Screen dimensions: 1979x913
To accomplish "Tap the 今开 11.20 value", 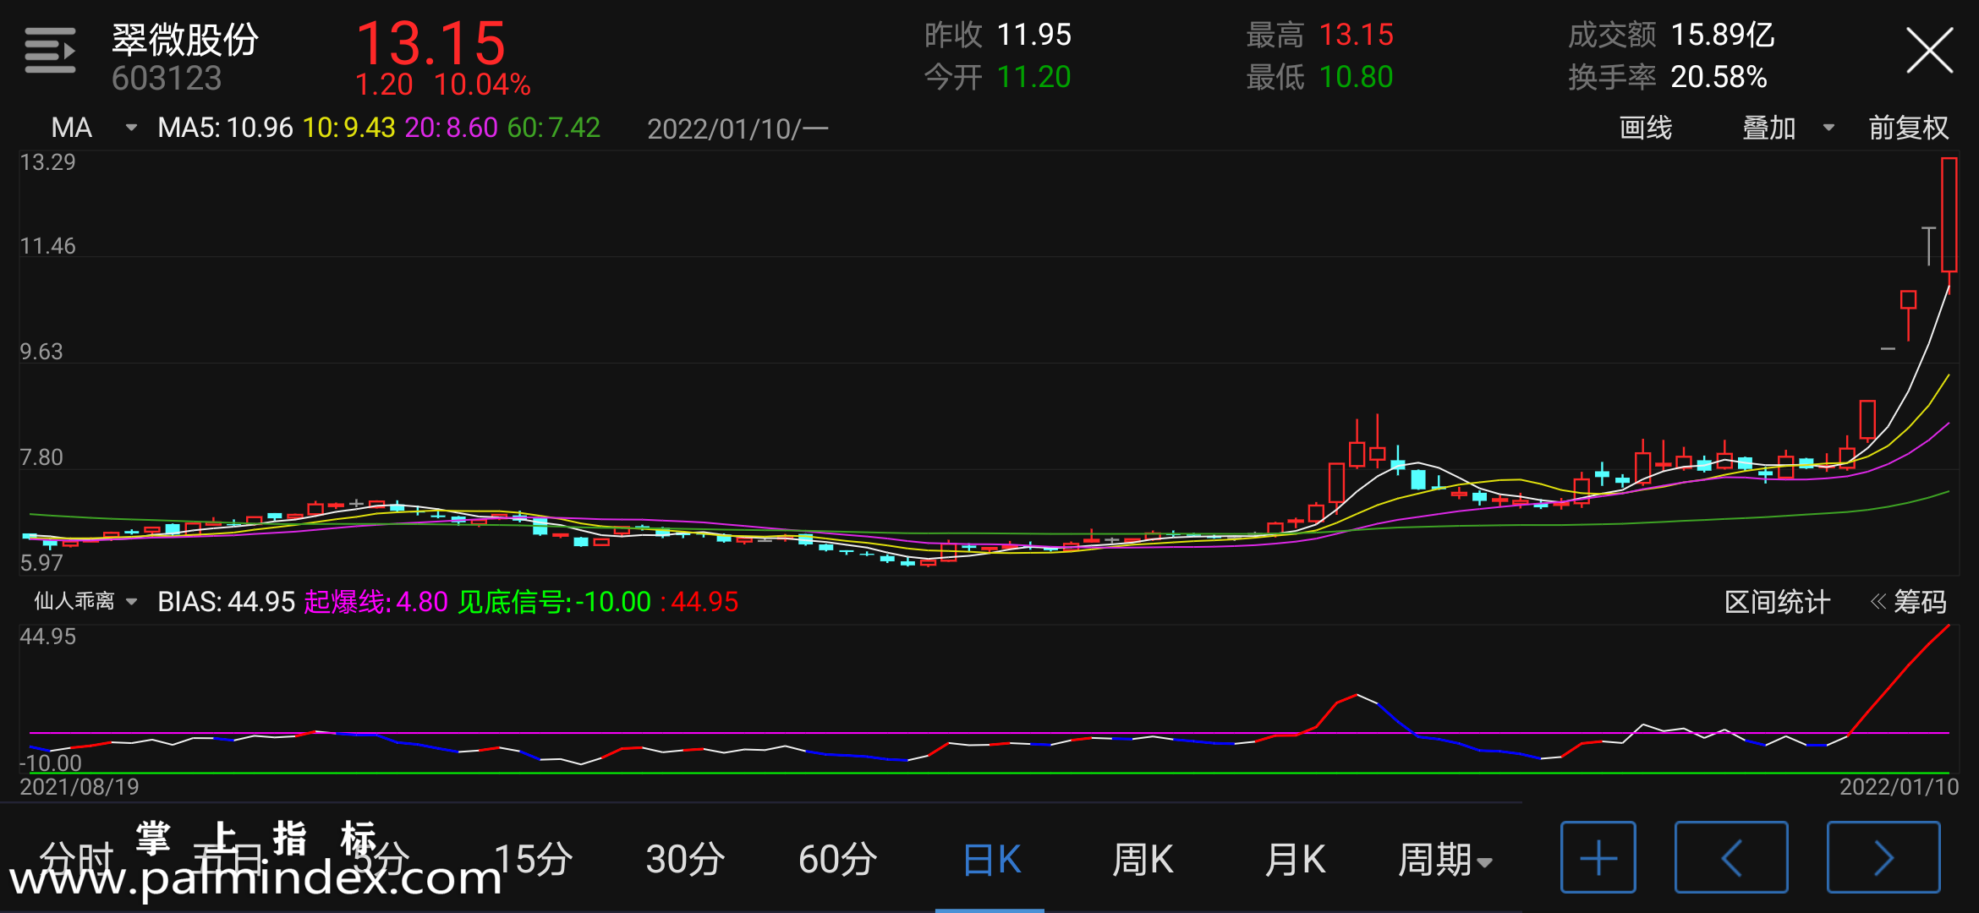I will tap(998, 77).
